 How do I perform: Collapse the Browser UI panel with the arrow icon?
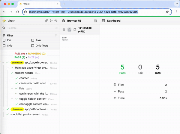coord(95,21)
